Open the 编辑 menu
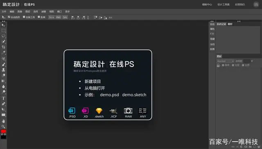This screenshot has width=262, height=149. coord(12,11)
